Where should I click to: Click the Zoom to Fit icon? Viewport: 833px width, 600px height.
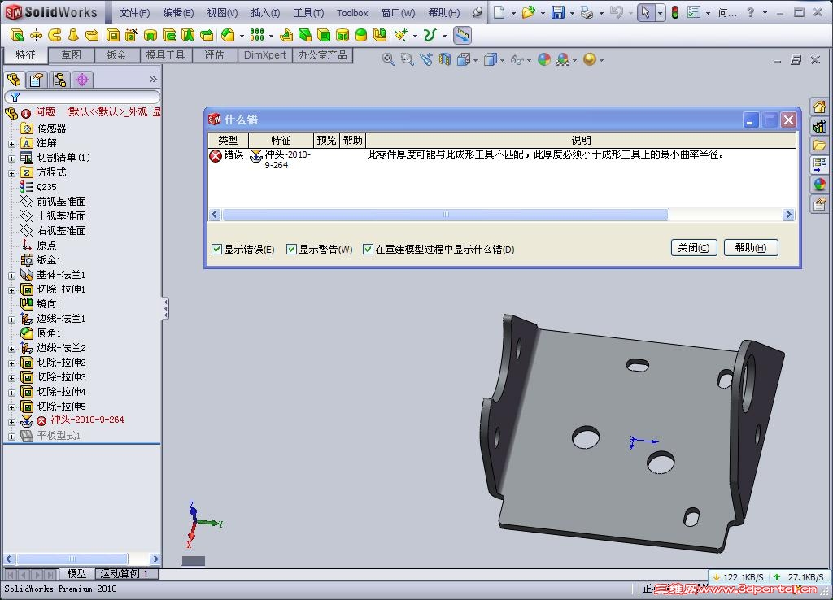click(388, 59)
